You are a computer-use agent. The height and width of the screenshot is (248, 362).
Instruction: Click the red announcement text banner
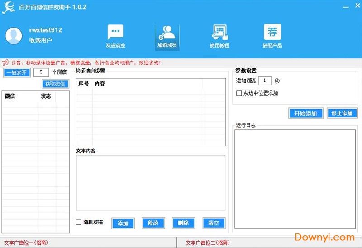pyautogui.click(x=86, y=63)
